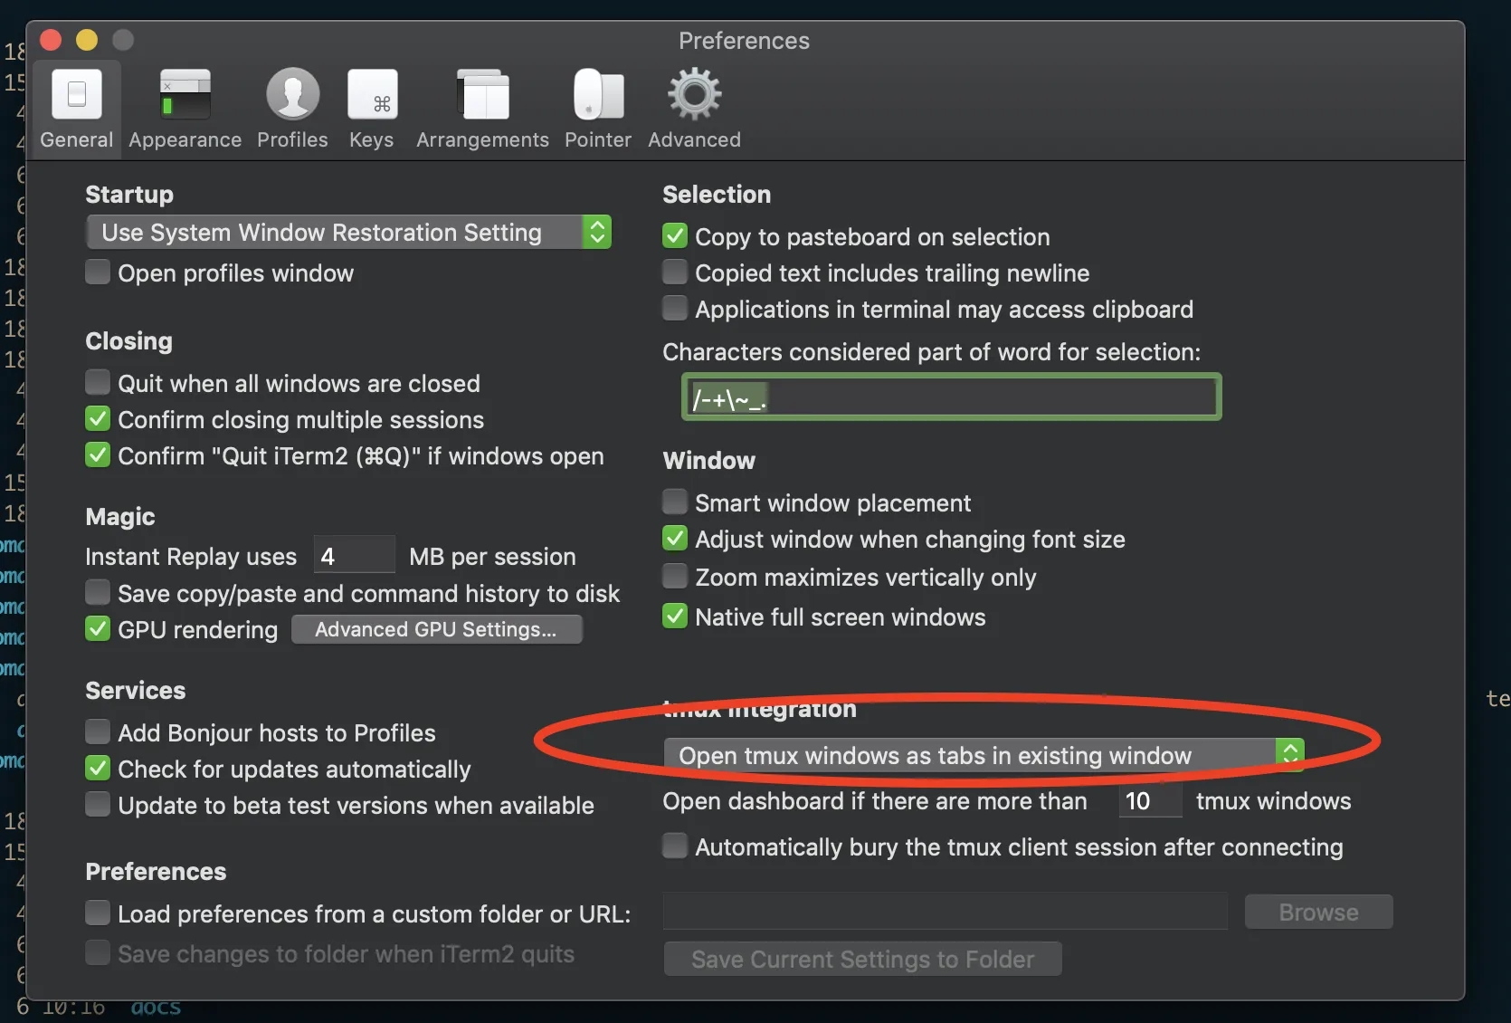The height and width of the screenshot is (1023, 1511).
Task: Click the Instant Replay MB field
Action: point(354,555)
